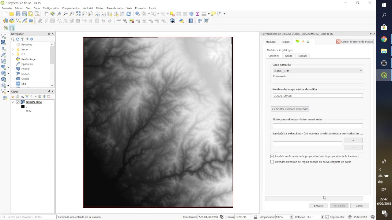Toggle mouse coordinate extents display icon

coord(222,217)
